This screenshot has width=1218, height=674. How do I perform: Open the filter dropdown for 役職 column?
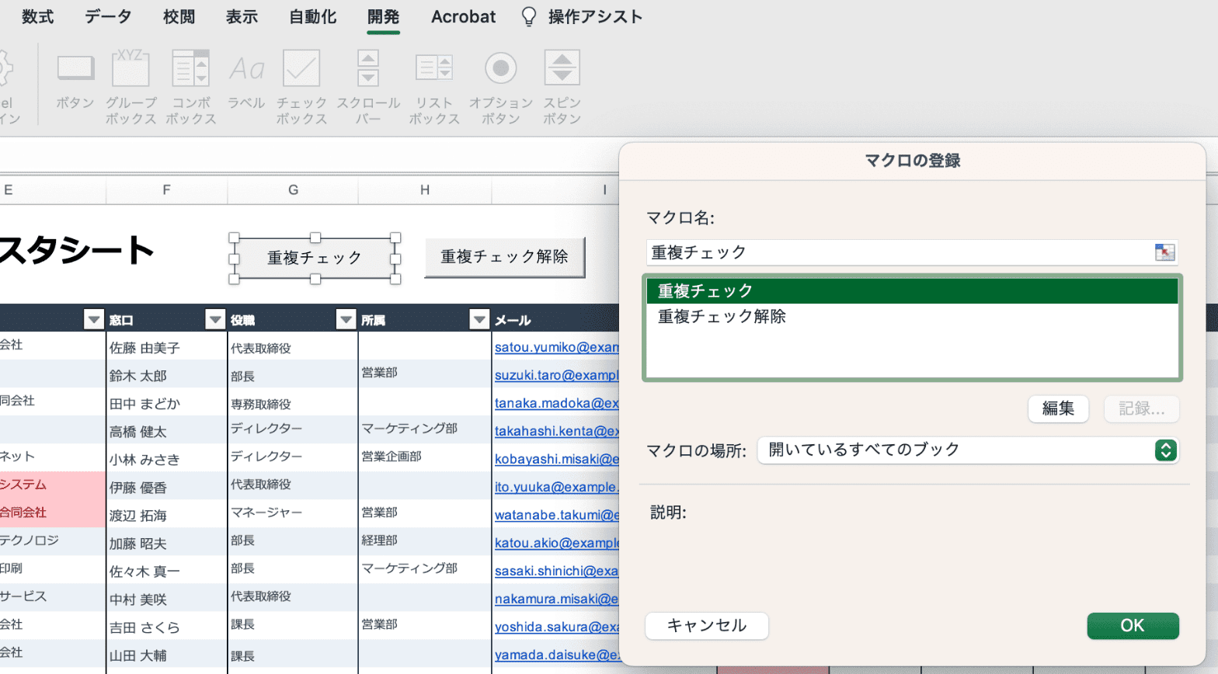tap(346, 319)
